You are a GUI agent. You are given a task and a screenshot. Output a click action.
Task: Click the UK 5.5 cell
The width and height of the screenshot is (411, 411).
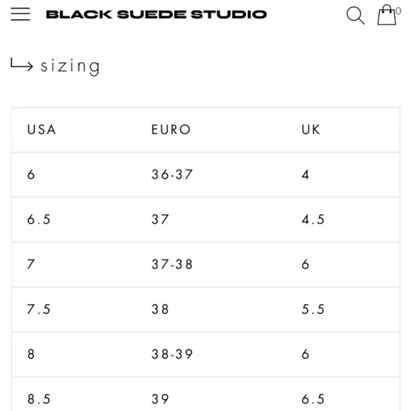click(313, 309)
